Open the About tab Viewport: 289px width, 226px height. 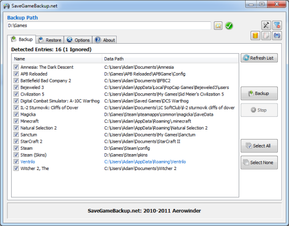(104, 40)
